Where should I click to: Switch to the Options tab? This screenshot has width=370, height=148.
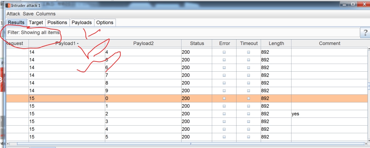click(x=105, y=23)
